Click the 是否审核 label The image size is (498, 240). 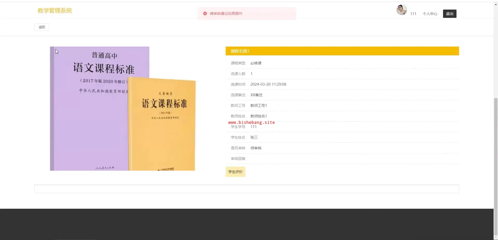point(238,148)
